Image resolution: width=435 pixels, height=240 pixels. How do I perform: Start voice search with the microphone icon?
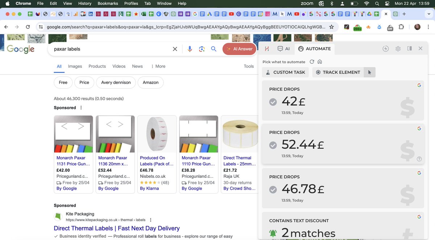click(190, 49)
